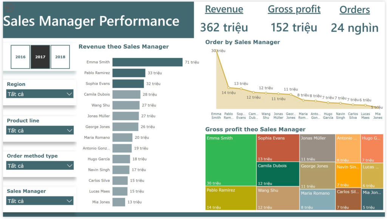Click the underlined Gross profit header
Viewport: 387px width, 219px height.
pos(294,9)
